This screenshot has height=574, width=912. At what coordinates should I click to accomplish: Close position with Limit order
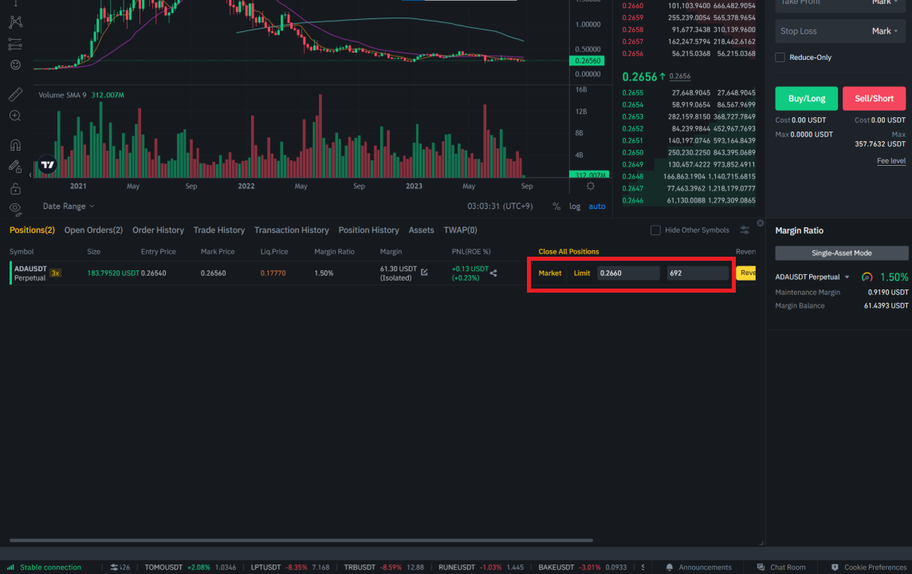(582, 273)
